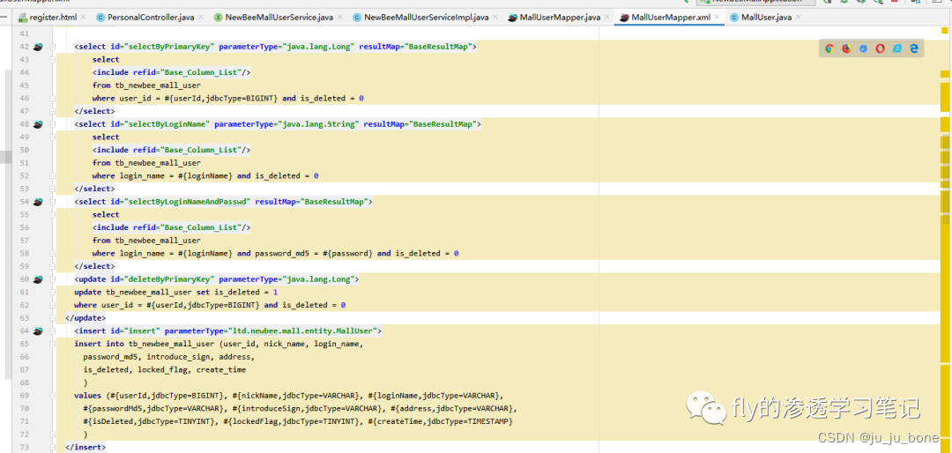
Task: Click closing </update> tag on line 63
Action: coord(85,318)
